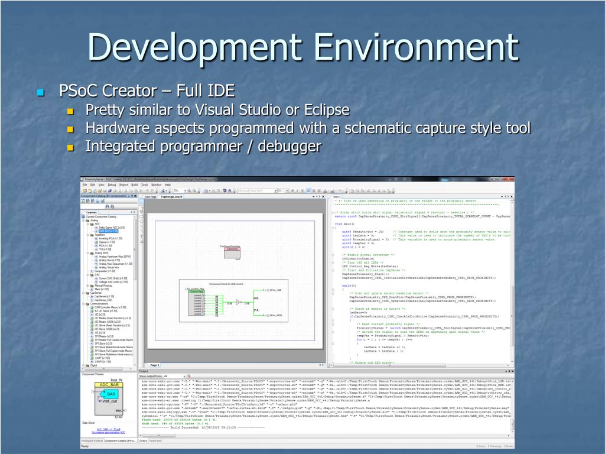
Task: Open the Project menu
Action: pos(123,185)
